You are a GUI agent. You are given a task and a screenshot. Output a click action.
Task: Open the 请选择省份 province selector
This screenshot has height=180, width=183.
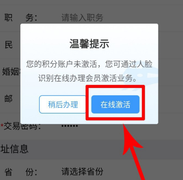tap(82, 172)
